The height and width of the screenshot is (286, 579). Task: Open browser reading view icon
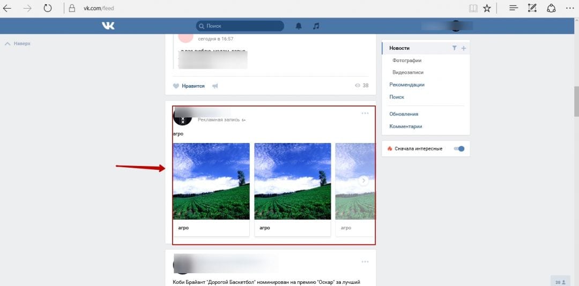(x=473, y=8)
